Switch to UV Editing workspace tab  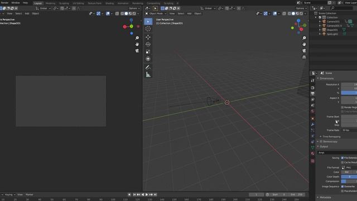pos(78,3)
